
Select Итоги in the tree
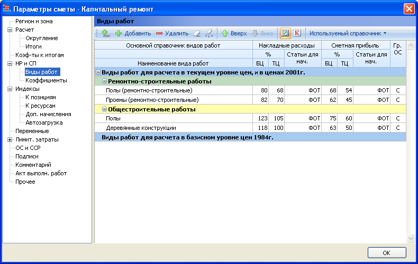pyautogui.click(x=33, y=46)
